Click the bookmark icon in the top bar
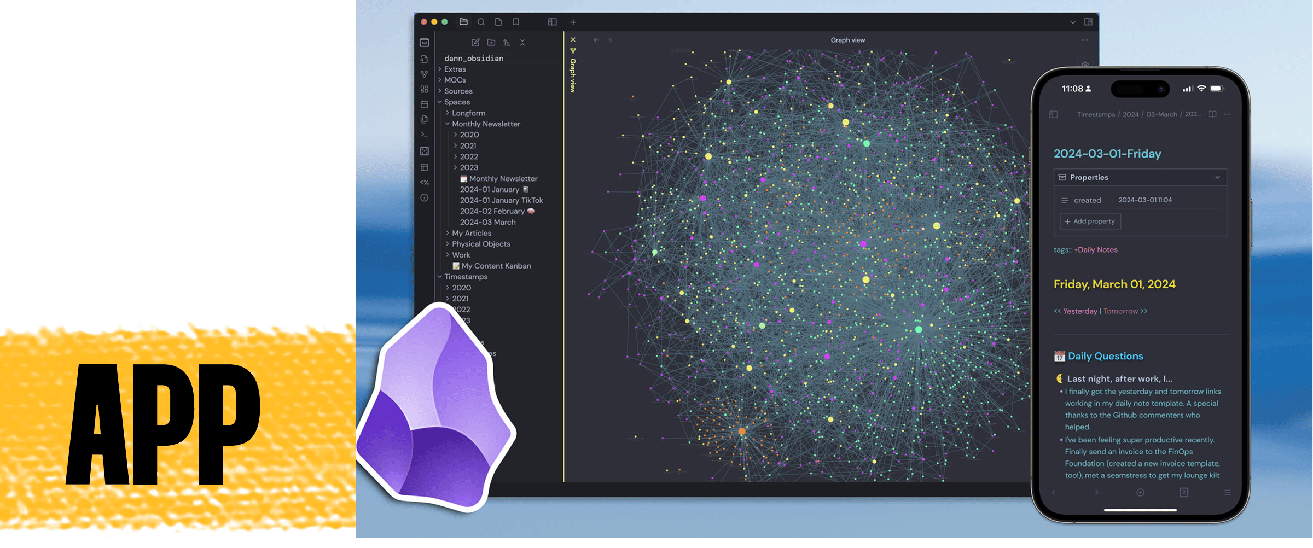 [x=516, y=22]
